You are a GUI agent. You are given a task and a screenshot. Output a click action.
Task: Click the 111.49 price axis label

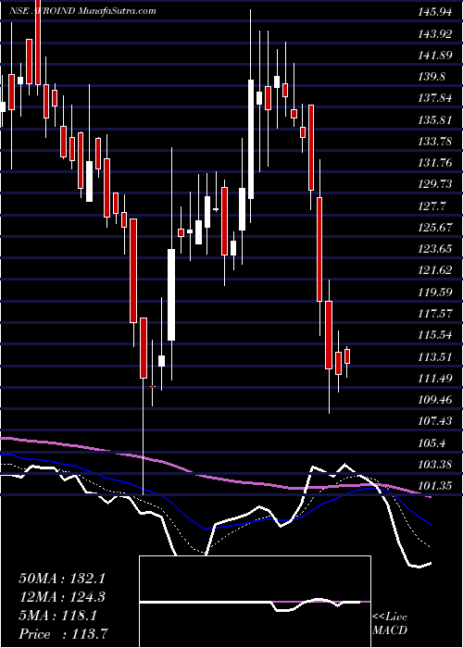434,378
